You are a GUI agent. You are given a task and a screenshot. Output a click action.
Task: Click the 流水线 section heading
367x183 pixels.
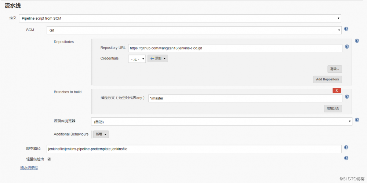(13, 5)
